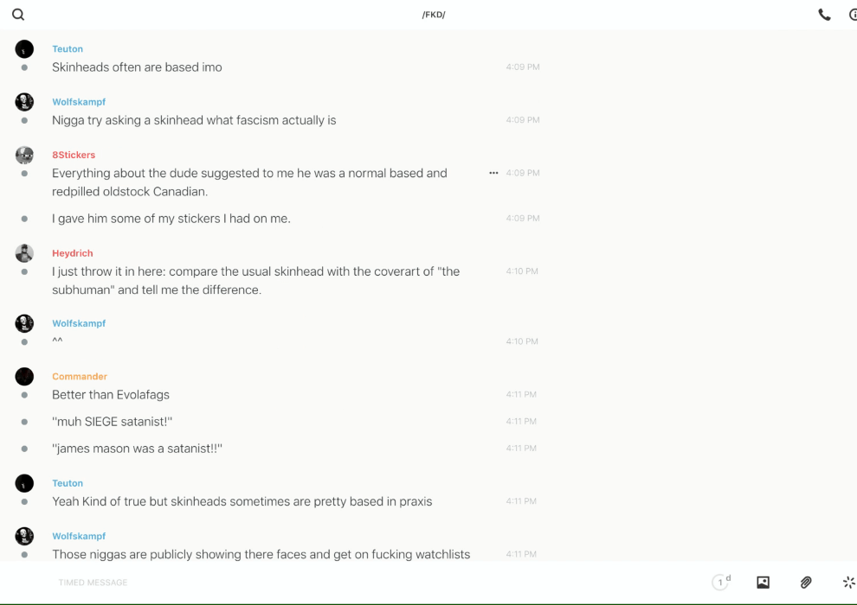Open the timed message duration timer

click(x=721, y=583)
